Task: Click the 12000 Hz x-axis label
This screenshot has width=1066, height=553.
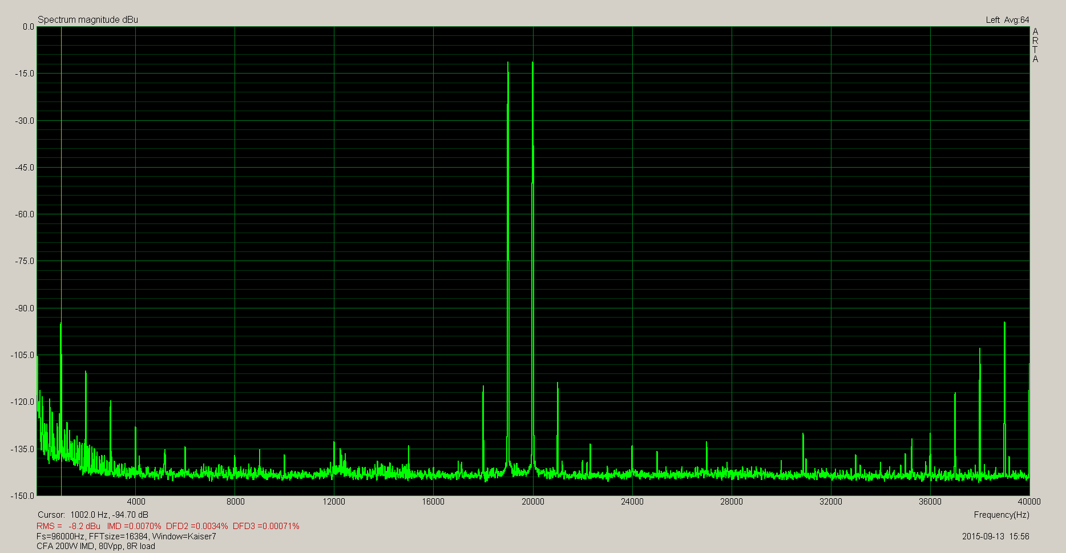Action: coord(334,502)
